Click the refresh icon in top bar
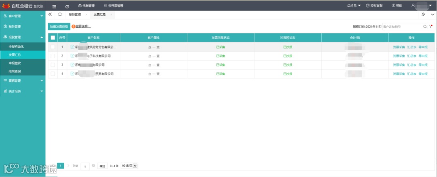Image resolution: width=437 pixels, height=177 pixels. click(67, 6)
